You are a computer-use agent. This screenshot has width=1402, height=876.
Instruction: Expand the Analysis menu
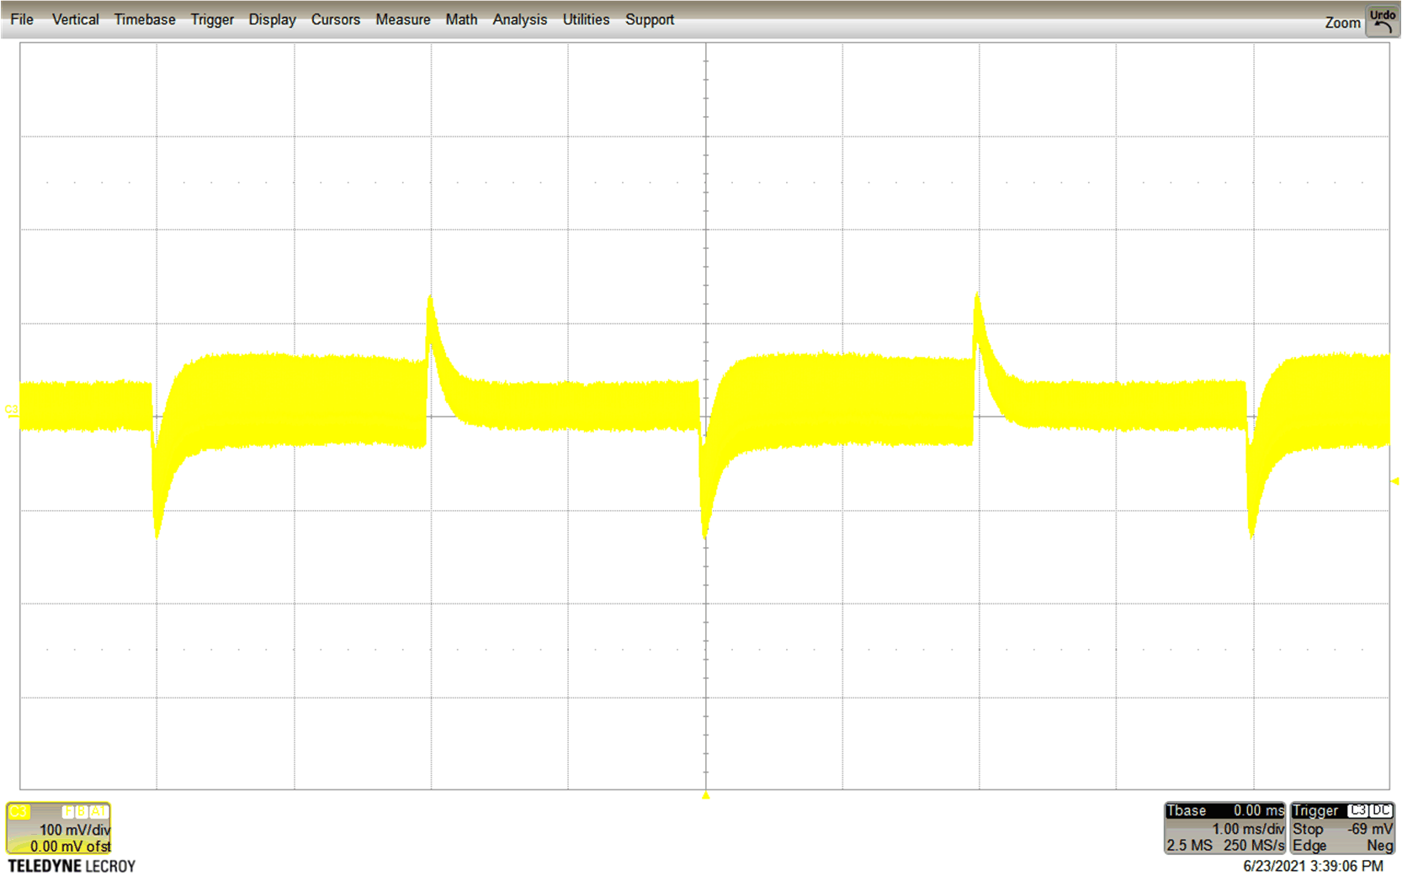click(x=519, y=19)
